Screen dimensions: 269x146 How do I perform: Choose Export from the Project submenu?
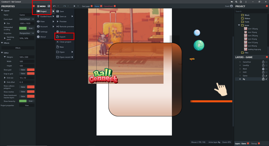62,37
